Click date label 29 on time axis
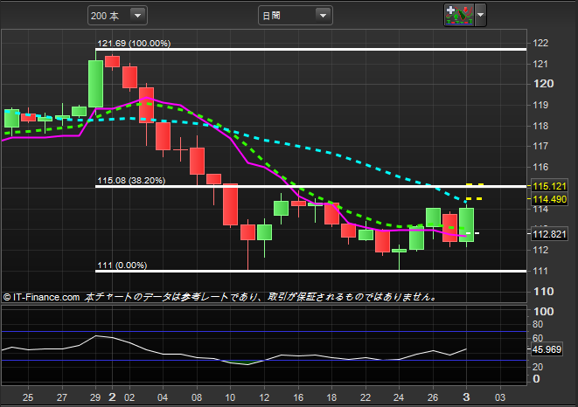The image size is (578, 407). pyautogui.click(x=95, y=397)
